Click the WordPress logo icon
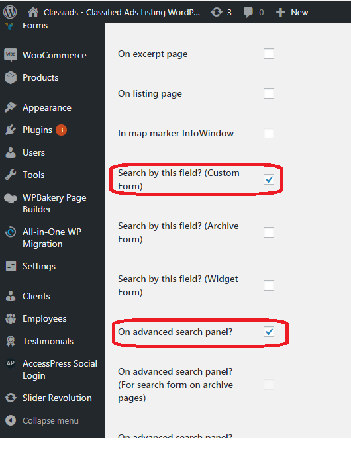 10,12
